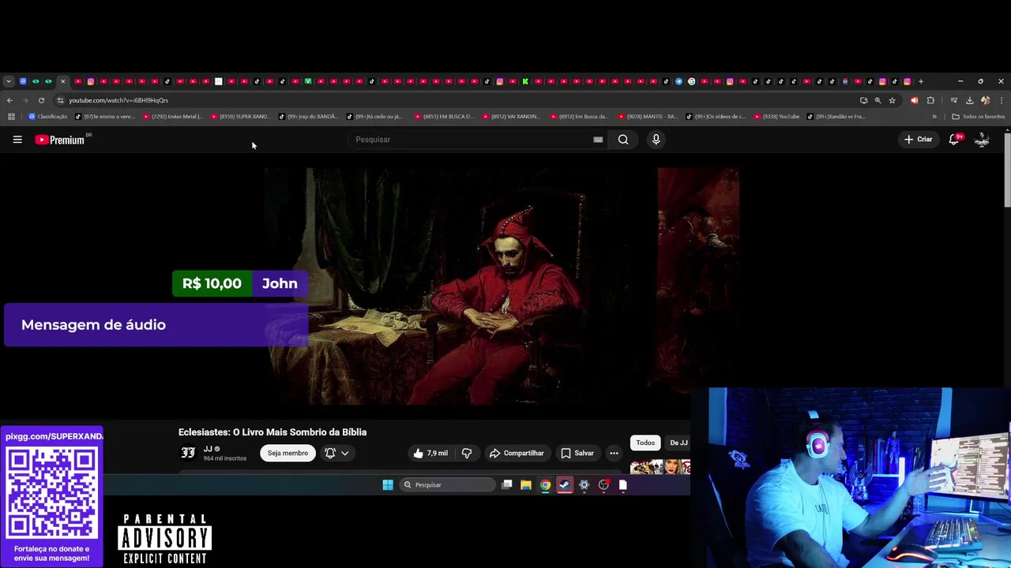
Task: Start voice search with the microphone
Action: pyautogui.click(x=656, y=140)
